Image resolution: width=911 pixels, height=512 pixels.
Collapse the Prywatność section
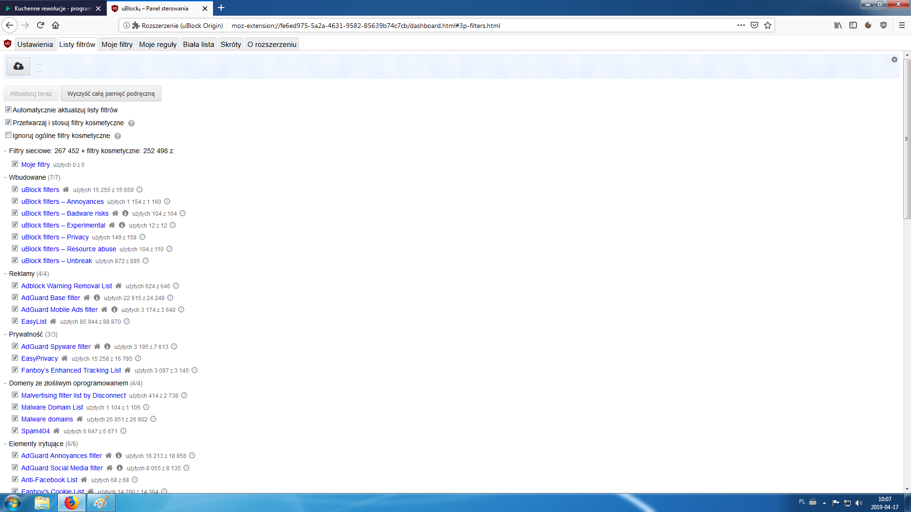(x=5, y=334)
